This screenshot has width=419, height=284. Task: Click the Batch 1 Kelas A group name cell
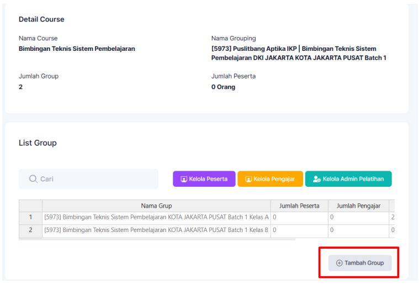coord(156,218)
